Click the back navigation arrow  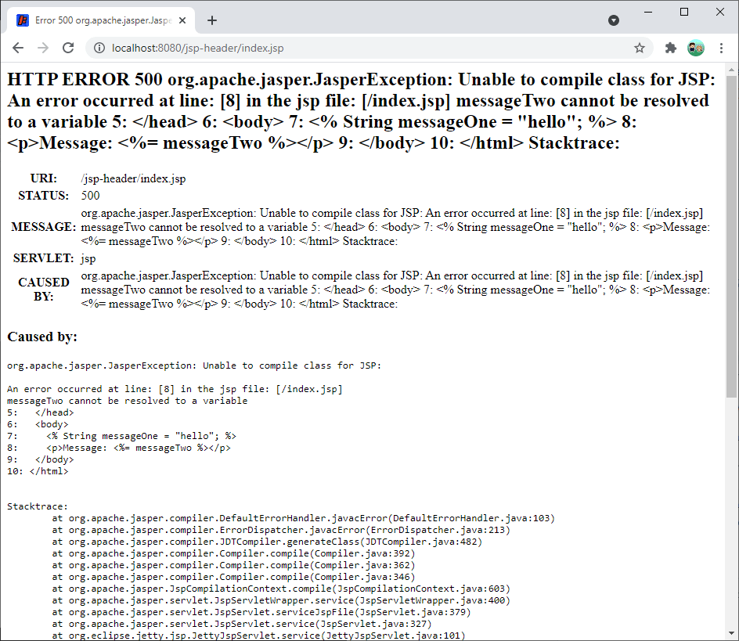click(x=17, y=48)
